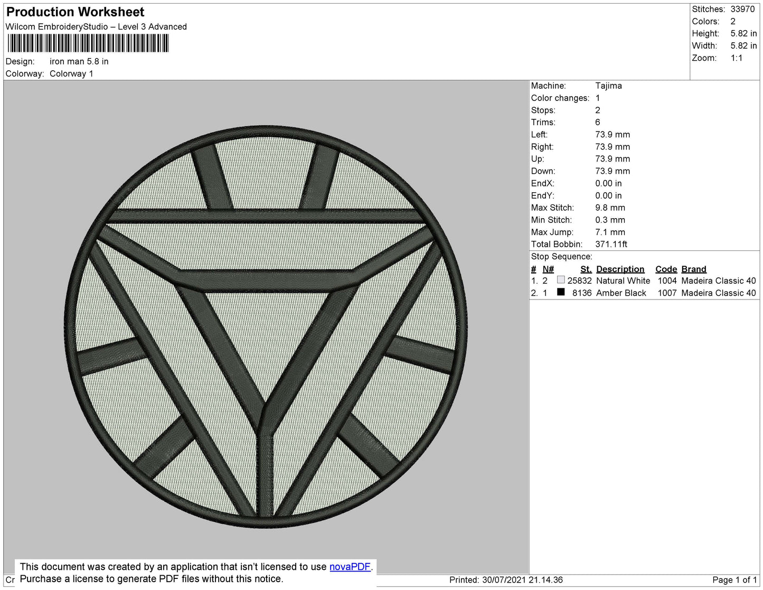Click the 'Color changes:' label
Viewport: 763px width, 590px height.
(560, 98)
